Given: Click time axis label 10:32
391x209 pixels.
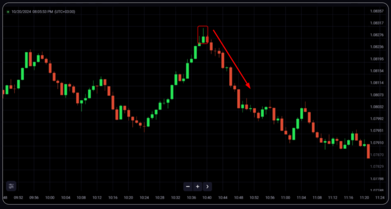Looking at the screenshot, I should pyautogui.click(x=175, y=198).
